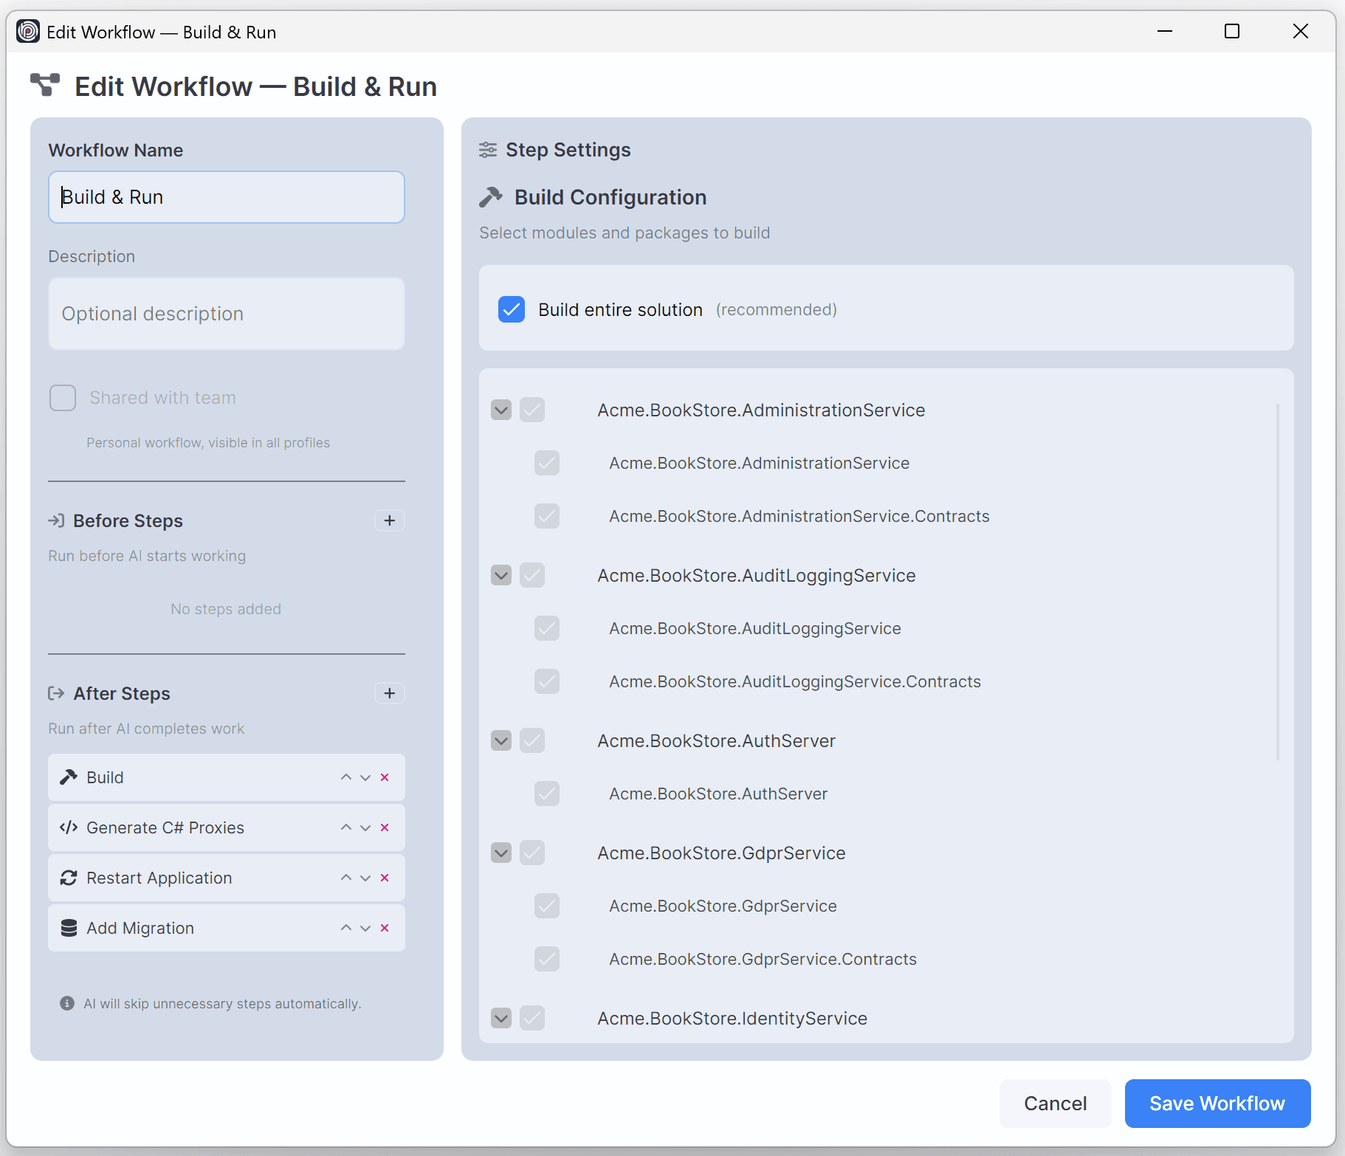Click 'No steps added' placeholder text
This screenshot has width=1345, height=1156.
coord(226,609)
